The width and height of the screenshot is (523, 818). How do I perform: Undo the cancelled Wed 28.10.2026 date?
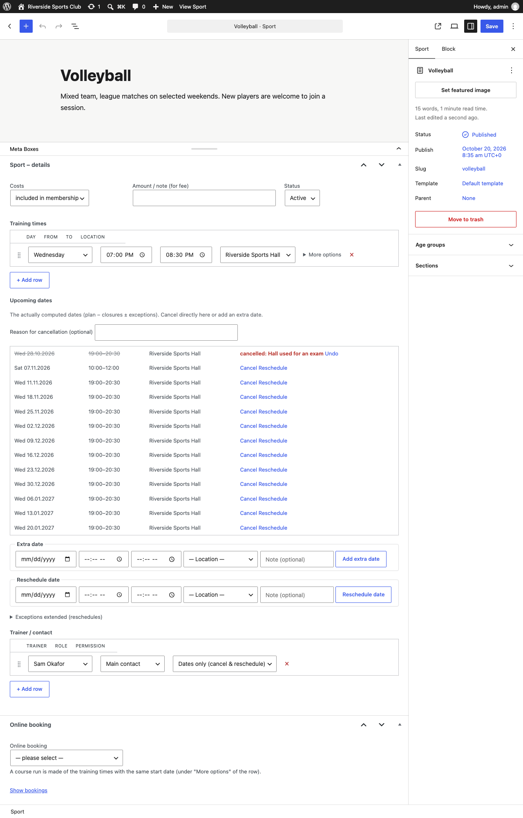click(x=331, y=353)
